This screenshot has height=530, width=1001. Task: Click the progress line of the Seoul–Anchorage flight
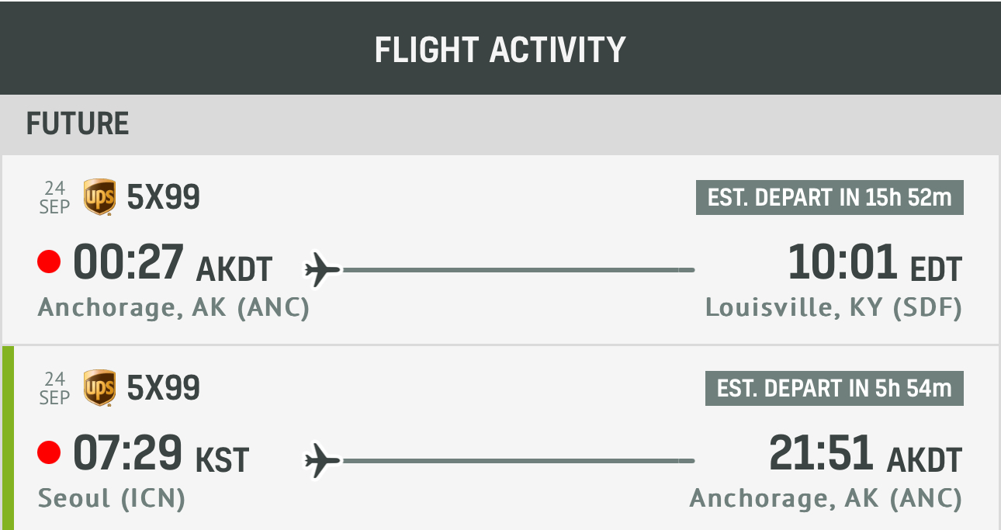click(x=518, y=461)
